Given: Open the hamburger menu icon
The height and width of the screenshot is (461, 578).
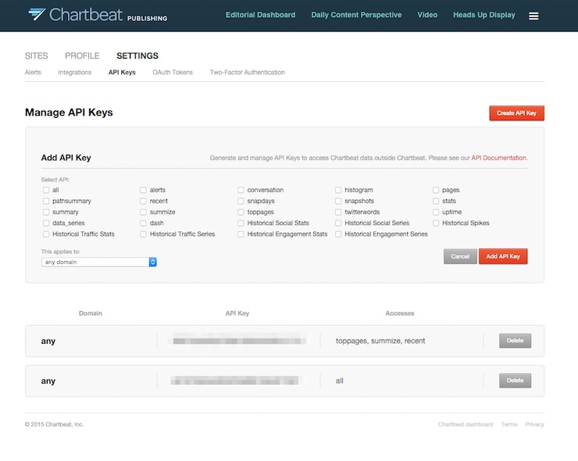Looking at the screenshot, I should point(533,16).
